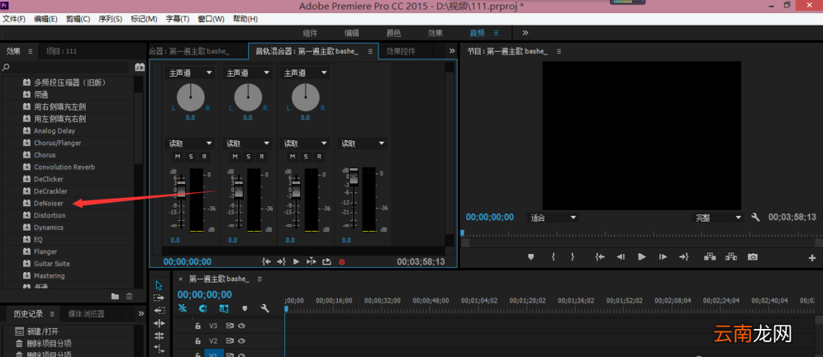
Task: Add a marker in the timeline header
Action: tap(245, 309)
